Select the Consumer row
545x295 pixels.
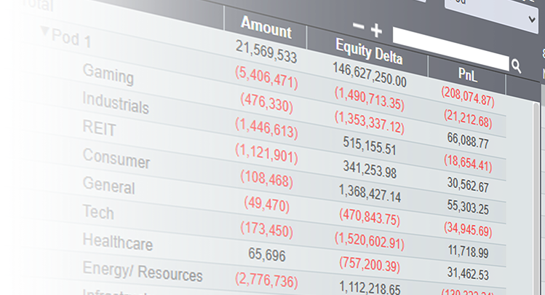click(116, 157)
